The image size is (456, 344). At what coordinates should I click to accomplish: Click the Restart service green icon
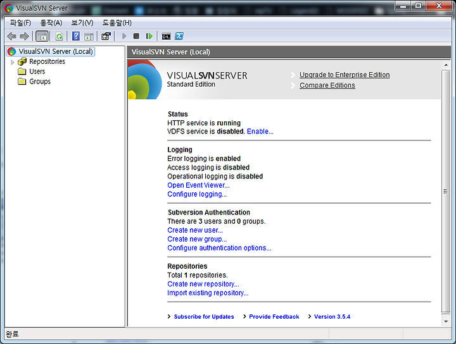[x=149, y=36]
